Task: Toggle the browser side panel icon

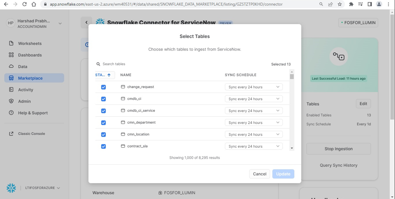Action: tap(370, 4)
